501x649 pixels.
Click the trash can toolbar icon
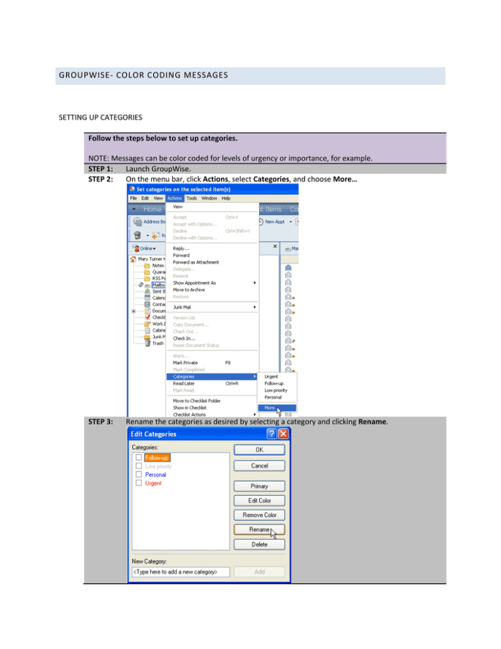coord(138,235)
